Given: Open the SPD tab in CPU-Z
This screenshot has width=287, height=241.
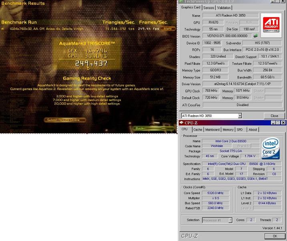Looking at the screenshot, I should point(240,130).
